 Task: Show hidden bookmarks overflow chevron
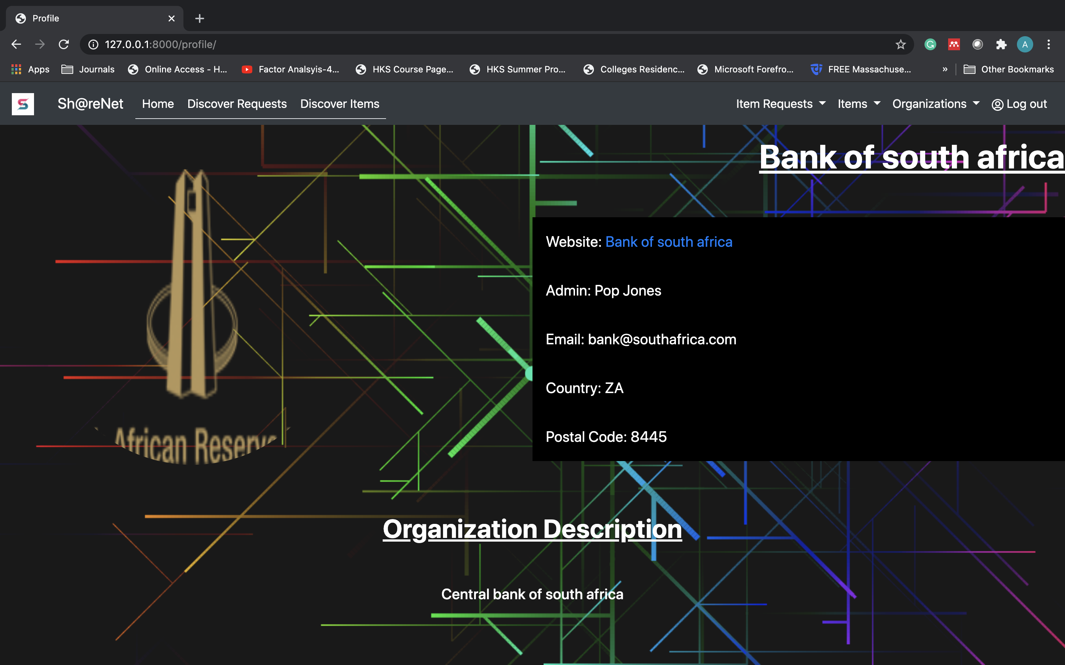tap(945, 69)
